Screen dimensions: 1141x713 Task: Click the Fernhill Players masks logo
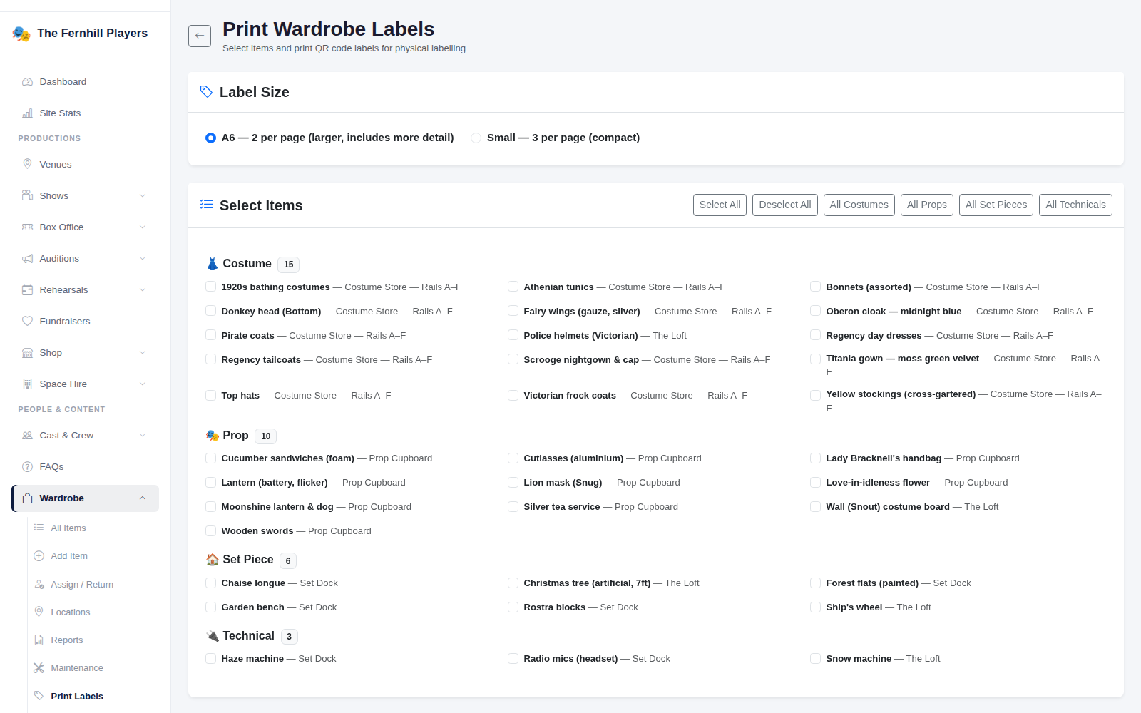21,34
